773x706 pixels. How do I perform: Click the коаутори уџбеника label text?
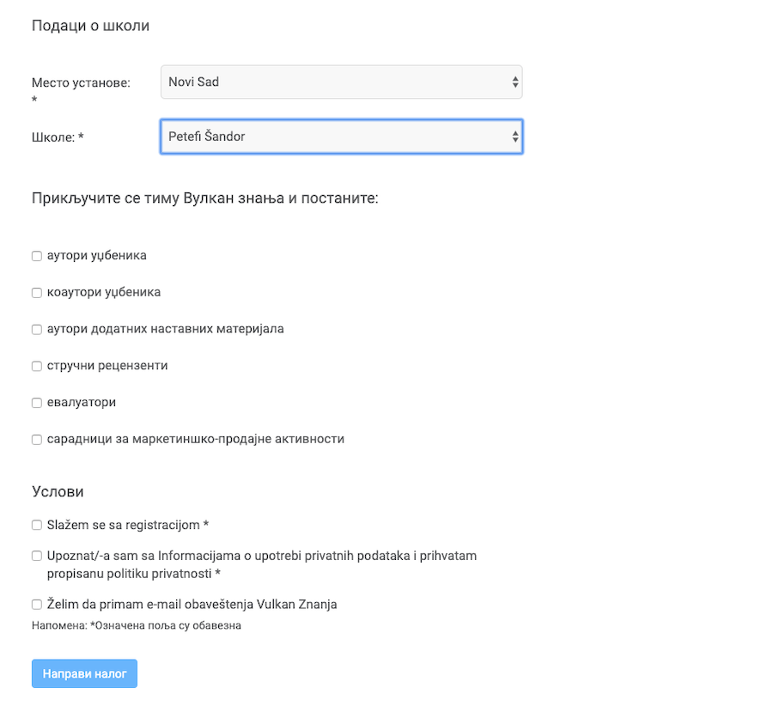point(104,292)
